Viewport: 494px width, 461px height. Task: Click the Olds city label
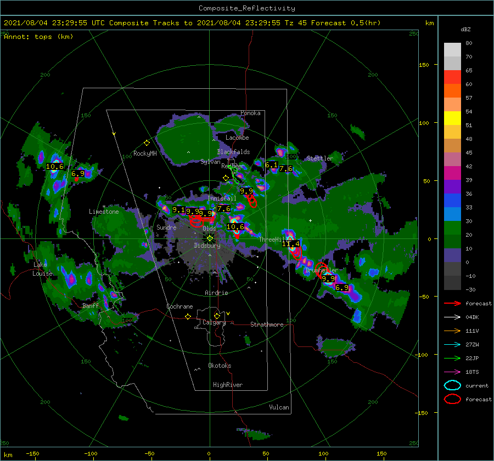tap(209, 229)
